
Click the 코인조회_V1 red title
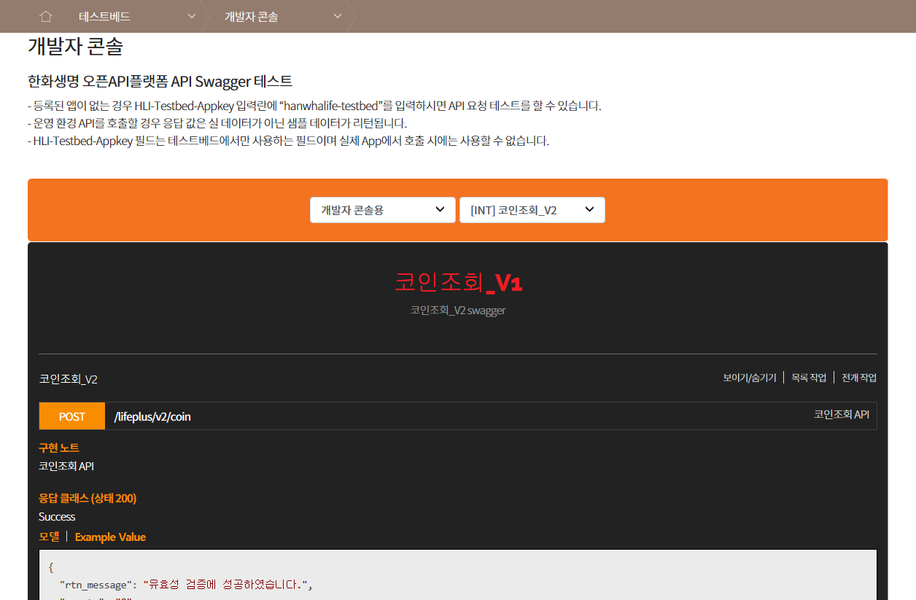click(x=458, y=282)
